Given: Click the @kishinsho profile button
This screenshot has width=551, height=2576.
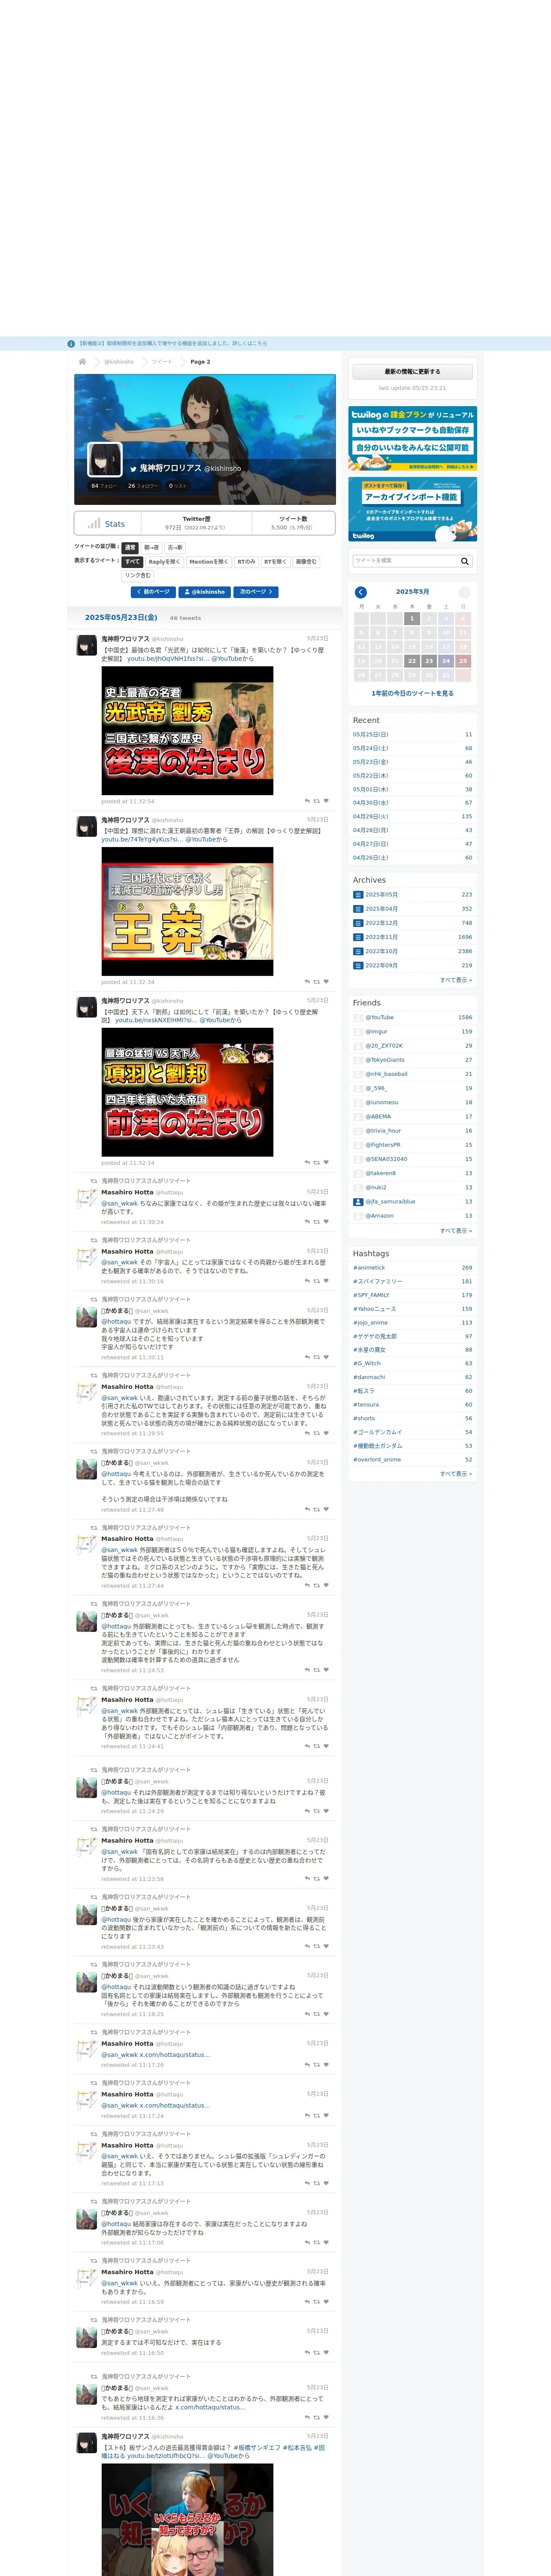Looking at the screenshot, I should pyautogui.click(x=205, y=592).
